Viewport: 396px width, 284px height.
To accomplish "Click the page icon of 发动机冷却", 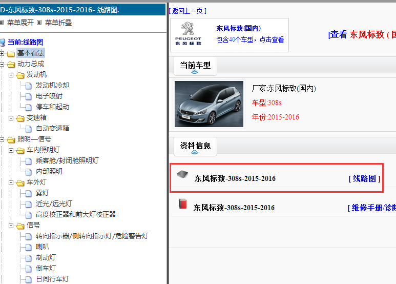I will point(29,86).
